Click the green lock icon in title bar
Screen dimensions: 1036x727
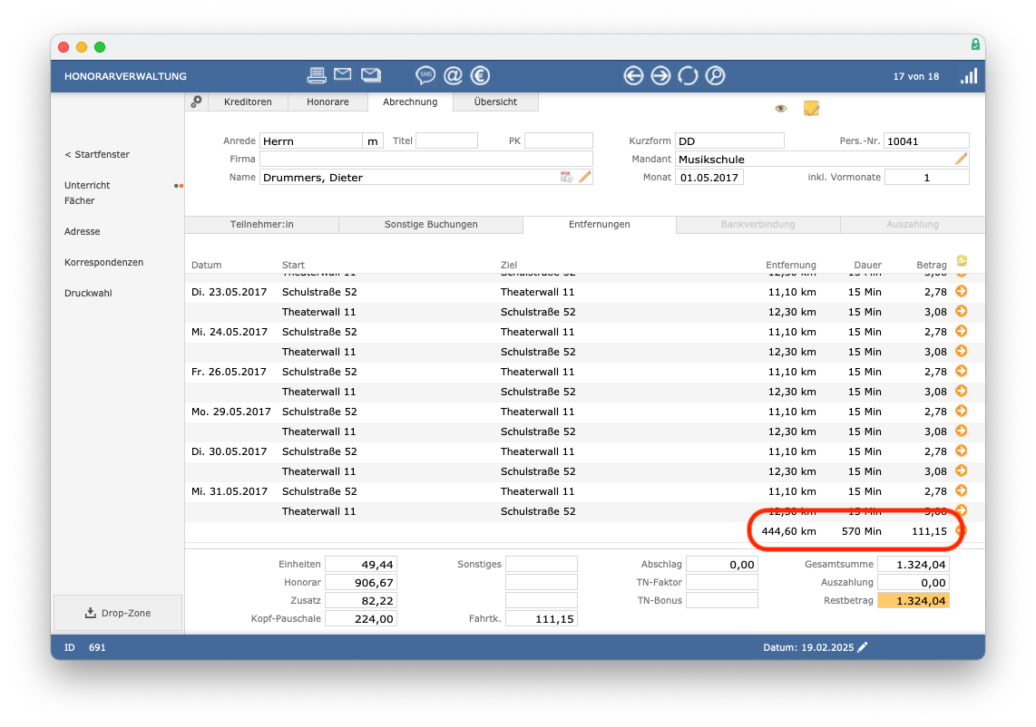coord(975,44)
